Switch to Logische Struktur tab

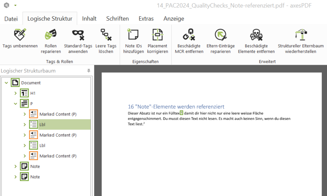tap(50, 19)
